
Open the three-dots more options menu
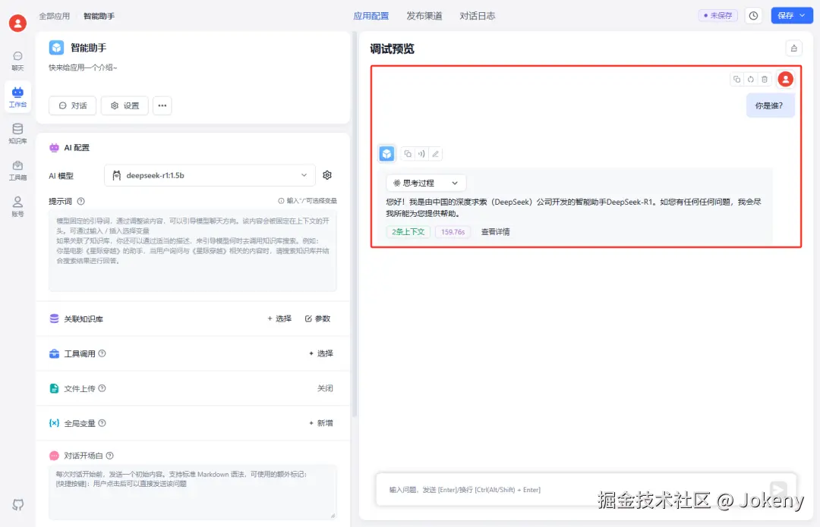pos(162,105)
